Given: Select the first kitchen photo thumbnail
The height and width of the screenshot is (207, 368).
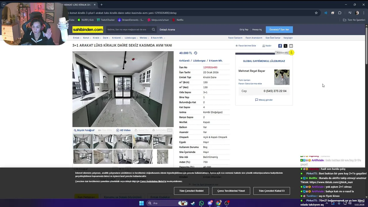Looking at the screenshot, I should 83,141.
